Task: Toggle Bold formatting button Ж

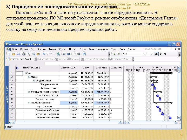Action: tap(156, 54)
